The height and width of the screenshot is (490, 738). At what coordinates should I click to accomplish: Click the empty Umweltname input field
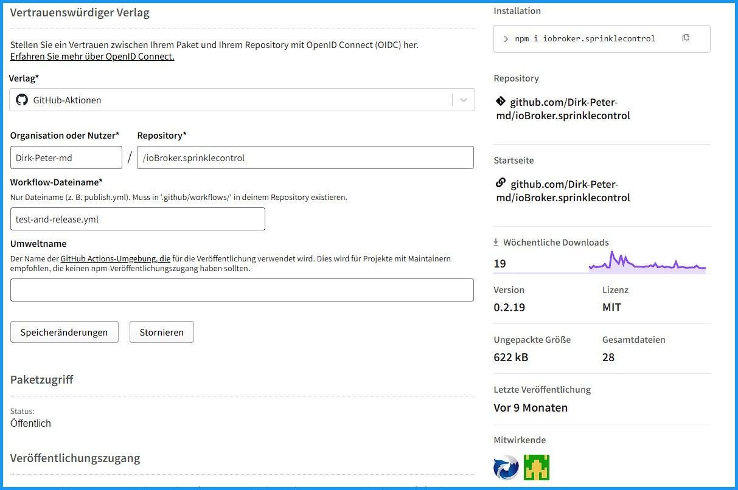242,290
